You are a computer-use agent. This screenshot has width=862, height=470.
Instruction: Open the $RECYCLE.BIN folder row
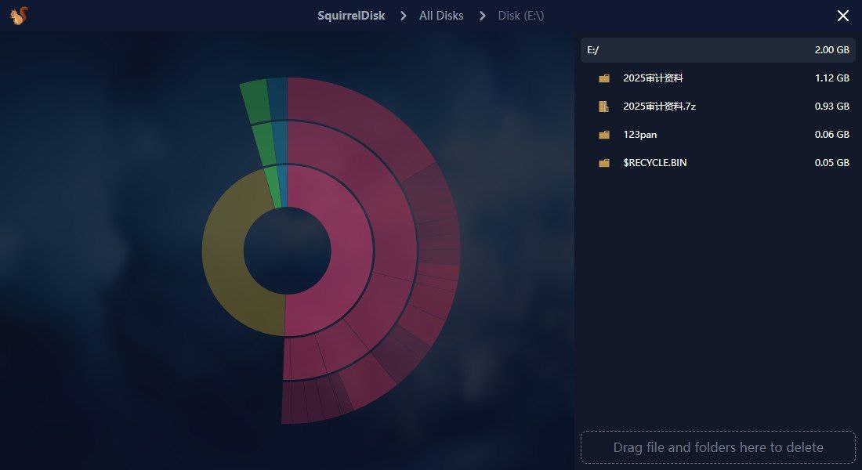tap(717, 163)
